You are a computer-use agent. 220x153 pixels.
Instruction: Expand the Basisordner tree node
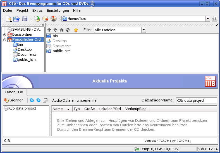[x=5, y=35]
